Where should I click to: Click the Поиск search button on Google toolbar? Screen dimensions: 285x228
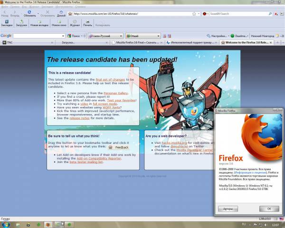coord(74,36)
